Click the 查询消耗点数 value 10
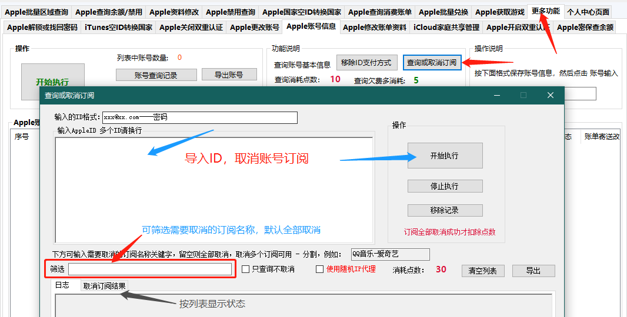The width and height of the screenshot is (627, 317). pos(335,79)
